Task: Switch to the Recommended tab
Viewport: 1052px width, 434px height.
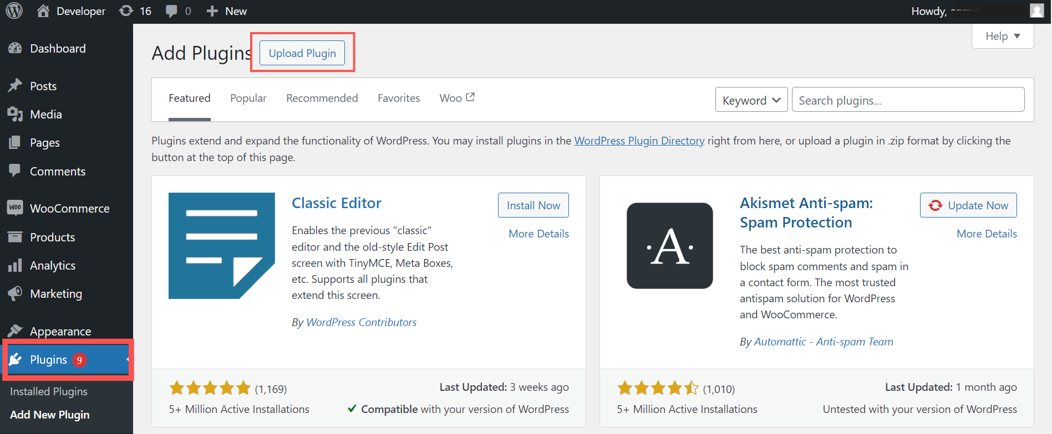Action: tap(322, 98)
